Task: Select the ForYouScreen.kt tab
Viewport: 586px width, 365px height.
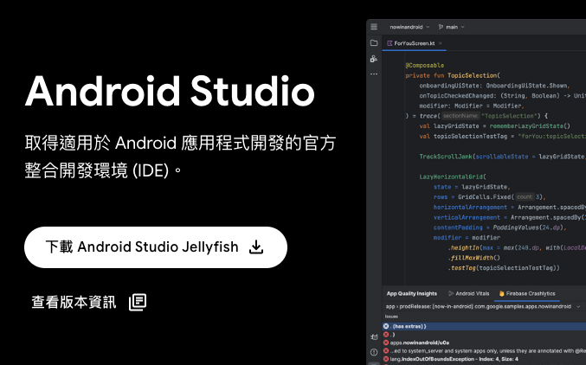Action: click(x=414, y=43)
